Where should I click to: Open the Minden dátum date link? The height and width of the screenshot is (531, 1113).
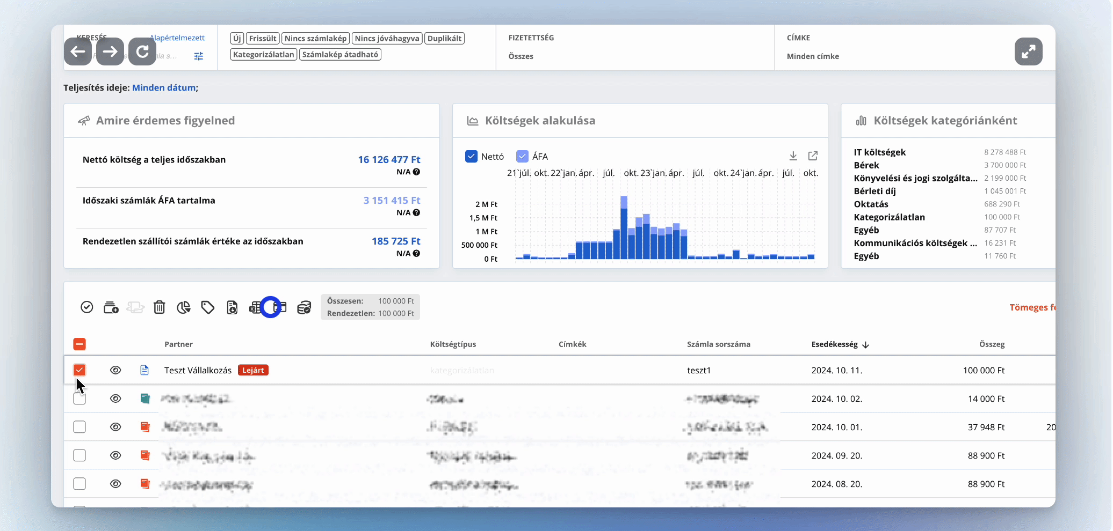[164, 87]
